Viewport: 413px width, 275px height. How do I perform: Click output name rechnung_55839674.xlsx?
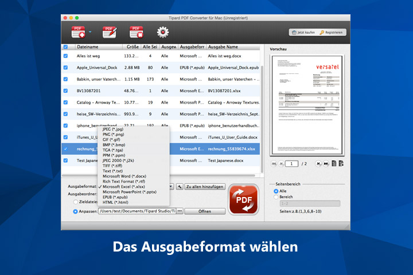pos(232,149)
